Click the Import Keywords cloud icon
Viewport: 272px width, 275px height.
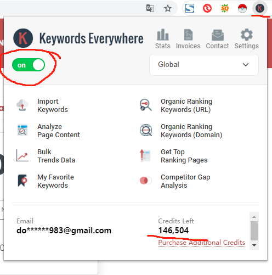(x=22, y=105)
